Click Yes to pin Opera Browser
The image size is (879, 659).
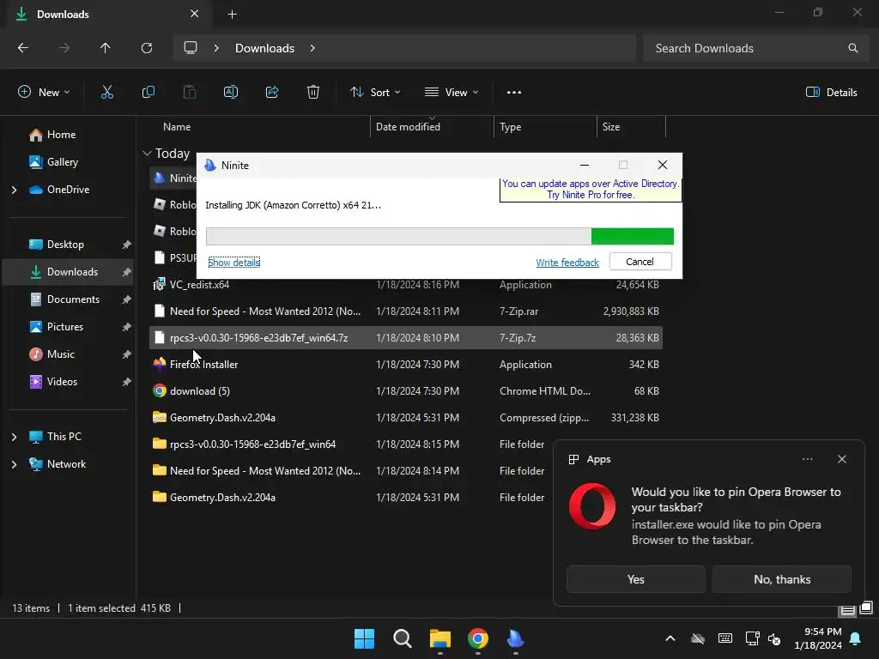(636, 579)
